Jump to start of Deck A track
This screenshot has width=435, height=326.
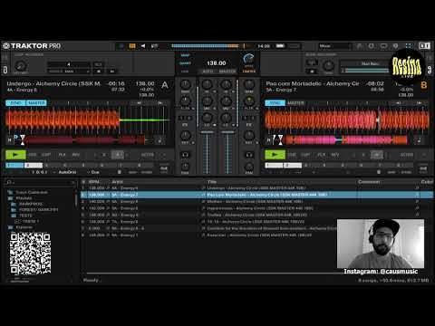click(x=10, y=140)
